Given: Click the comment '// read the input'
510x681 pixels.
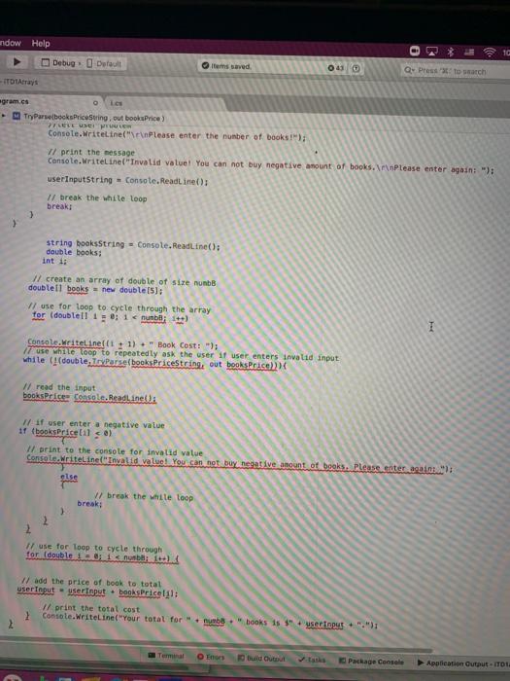Looking at the screenshot, I should click(59, 387).
